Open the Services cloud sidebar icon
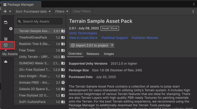 [x=6, y=62]
